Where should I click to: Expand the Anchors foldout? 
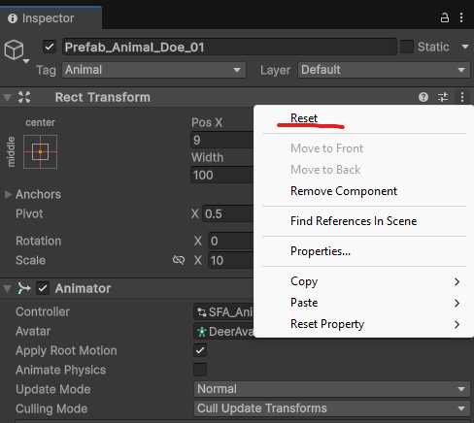tap(8, 194)
